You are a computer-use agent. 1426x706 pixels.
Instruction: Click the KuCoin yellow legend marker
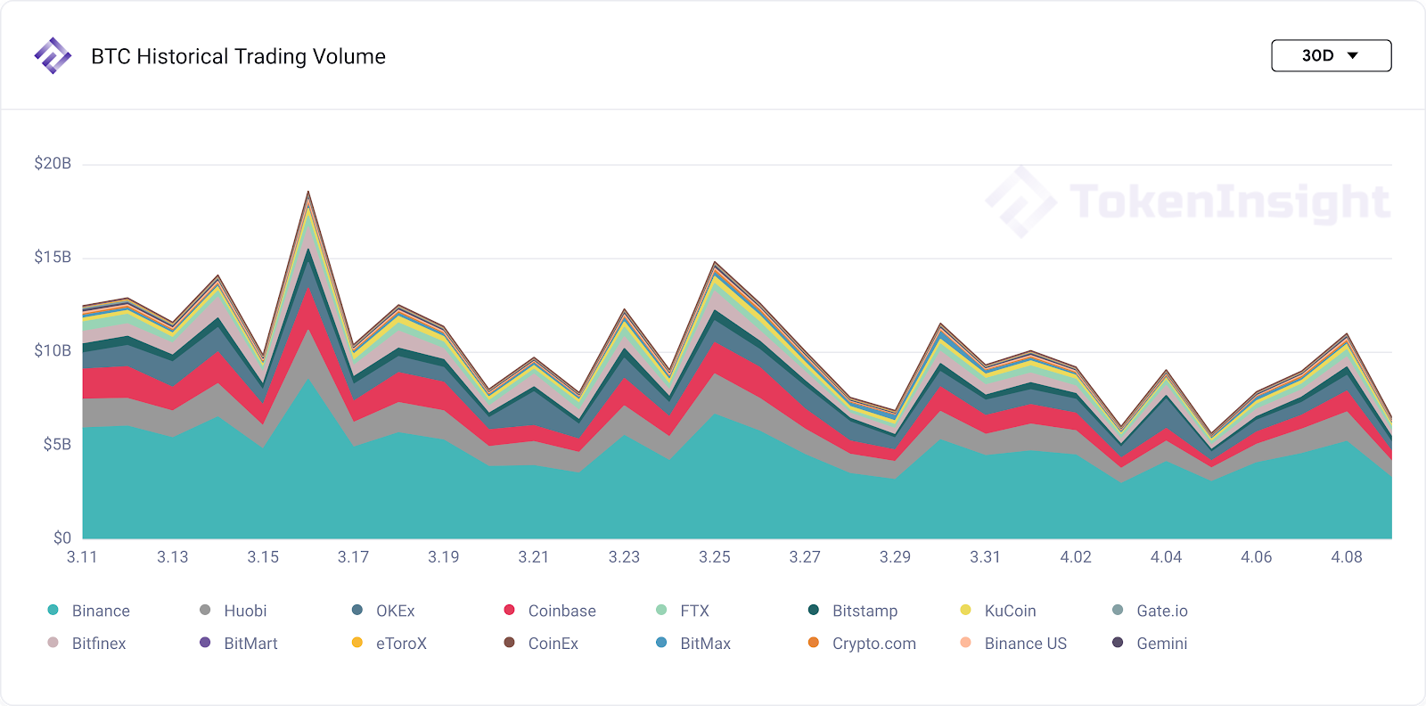click(965, 610)
